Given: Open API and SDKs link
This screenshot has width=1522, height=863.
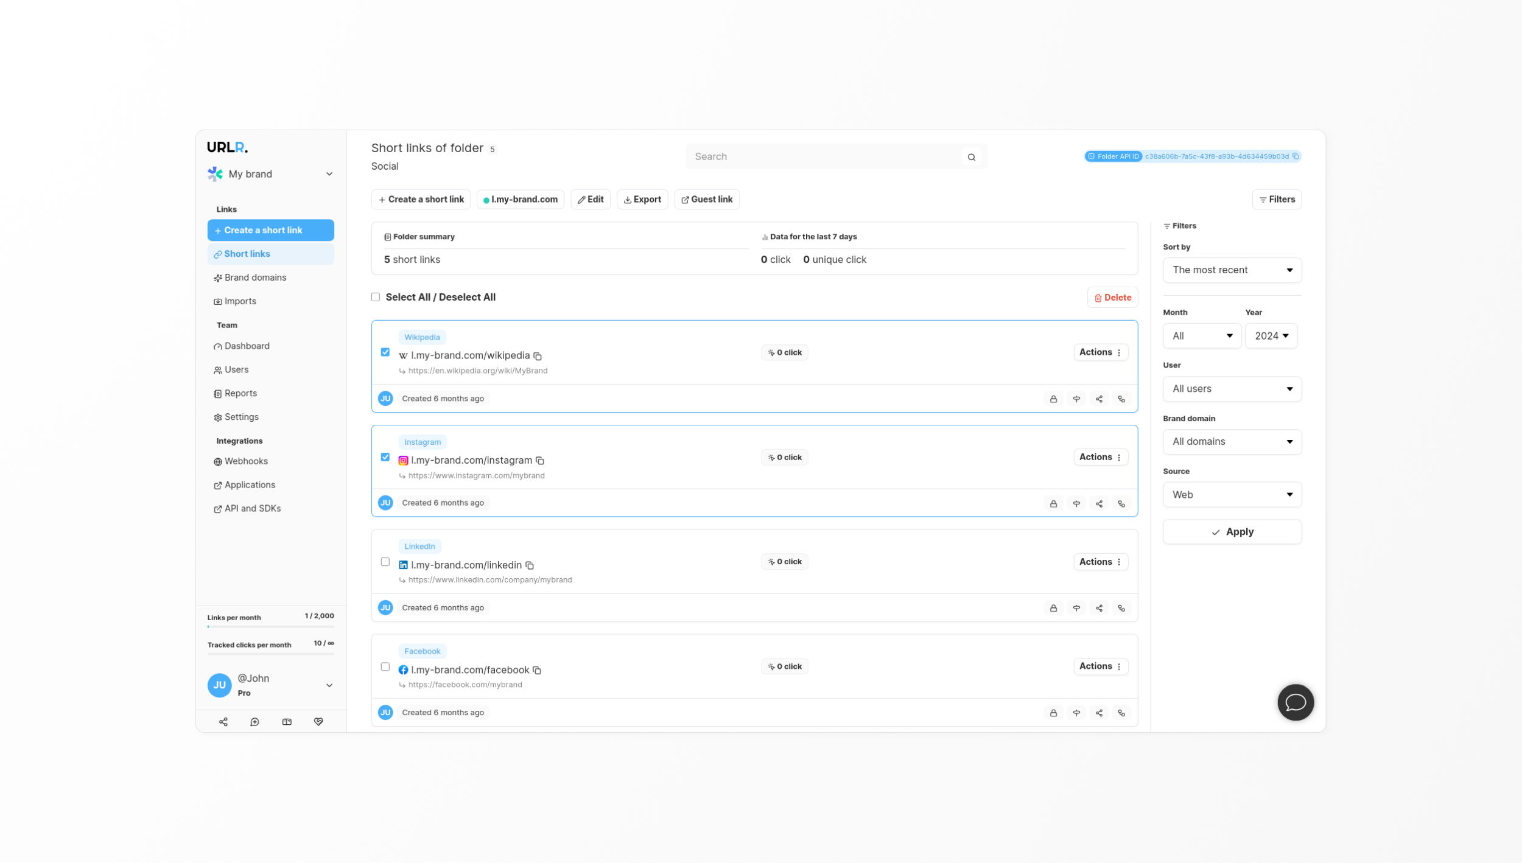Looking at the screenshot, I should (x=270, y=509).
